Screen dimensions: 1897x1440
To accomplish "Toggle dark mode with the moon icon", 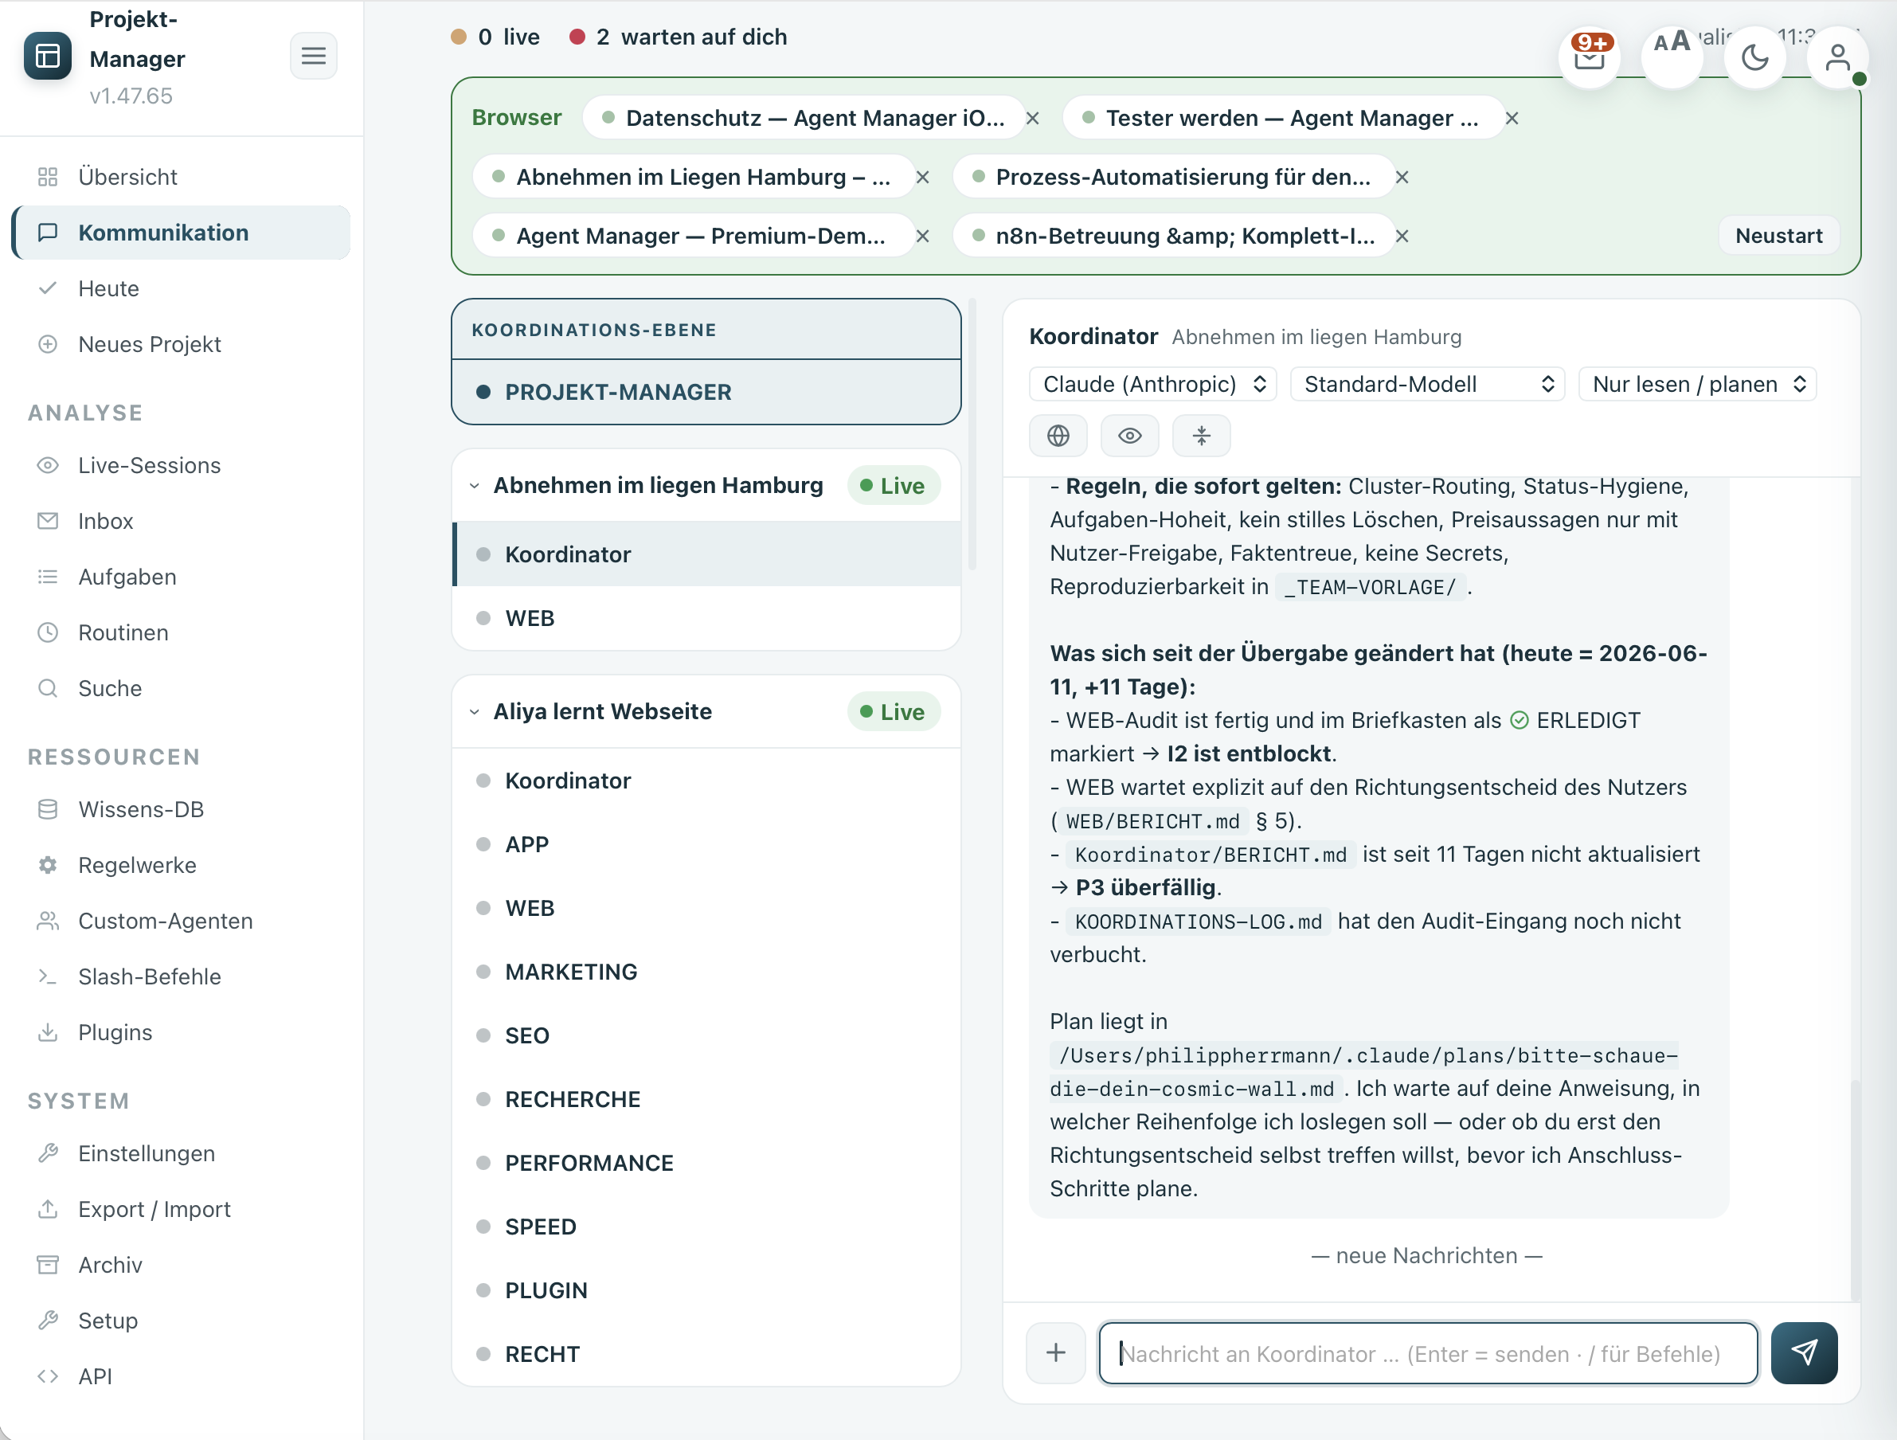I will (1754, 57).
